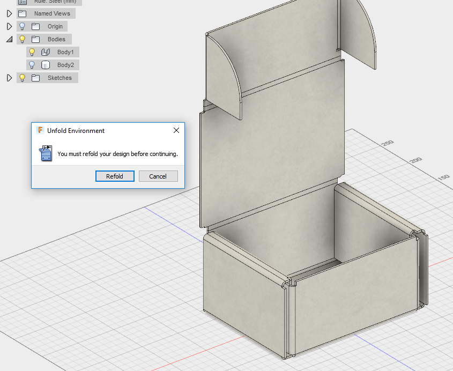Toggle visibility lightbulb for Origin
453x371 pixels.
22,26
